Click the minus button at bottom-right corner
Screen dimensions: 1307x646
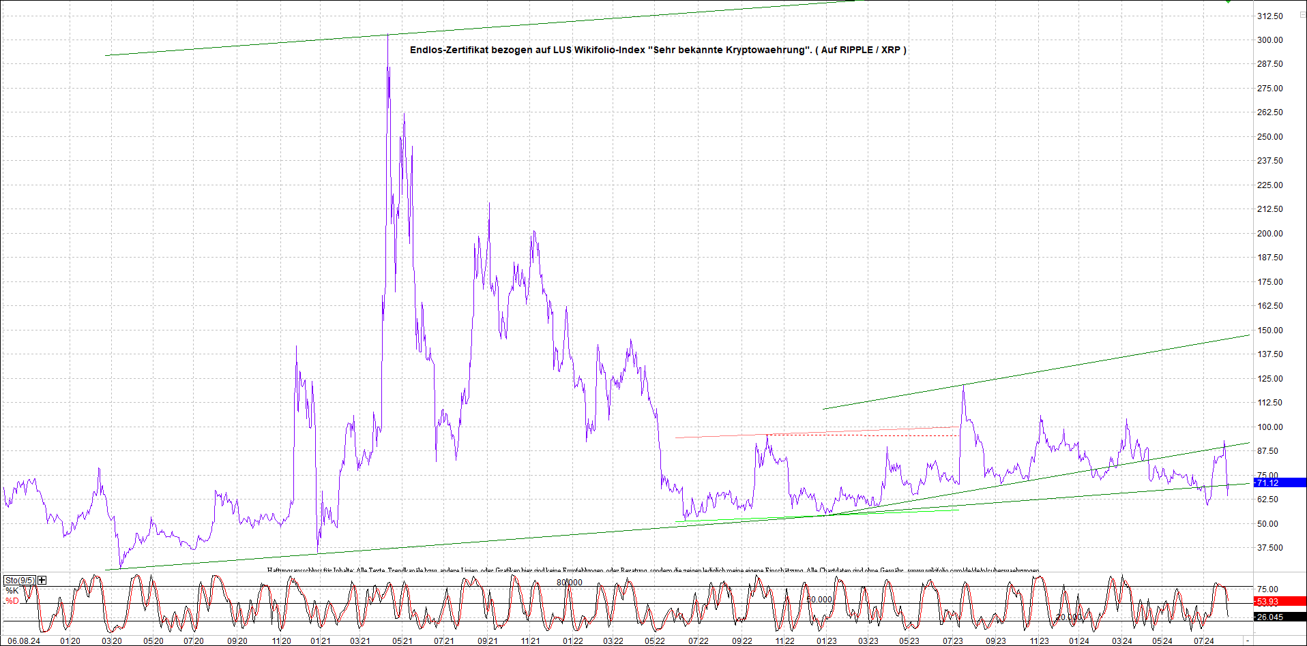(1248, 641)
